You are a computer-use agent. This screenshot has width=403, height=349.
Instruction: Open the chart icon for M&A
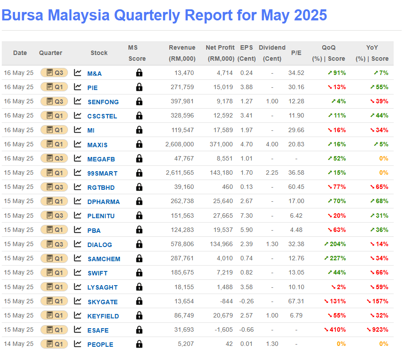tap(78, 73)
